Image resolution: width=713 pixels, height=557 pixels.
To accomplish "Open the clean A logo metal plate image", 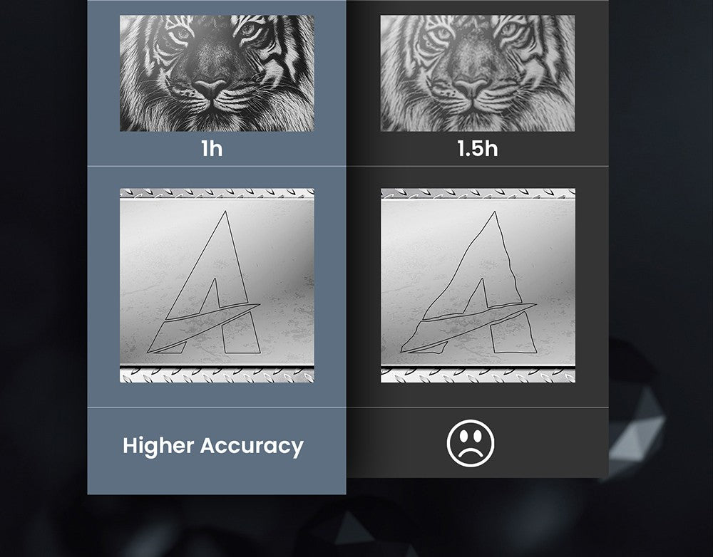I will coord(217,286).
